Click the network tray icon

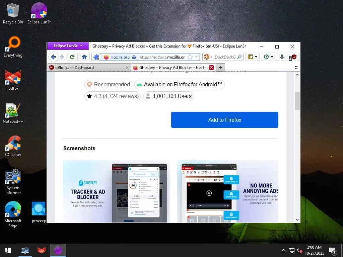click(291, 250)
